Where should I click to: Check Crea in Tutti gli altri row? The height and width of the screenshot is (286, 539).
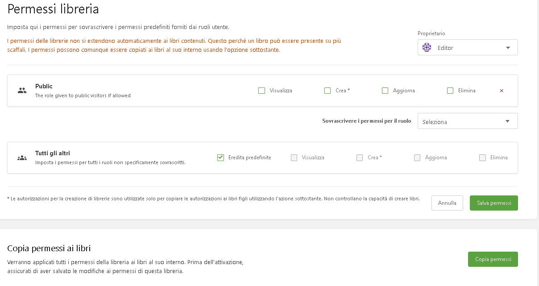[360, 158]
